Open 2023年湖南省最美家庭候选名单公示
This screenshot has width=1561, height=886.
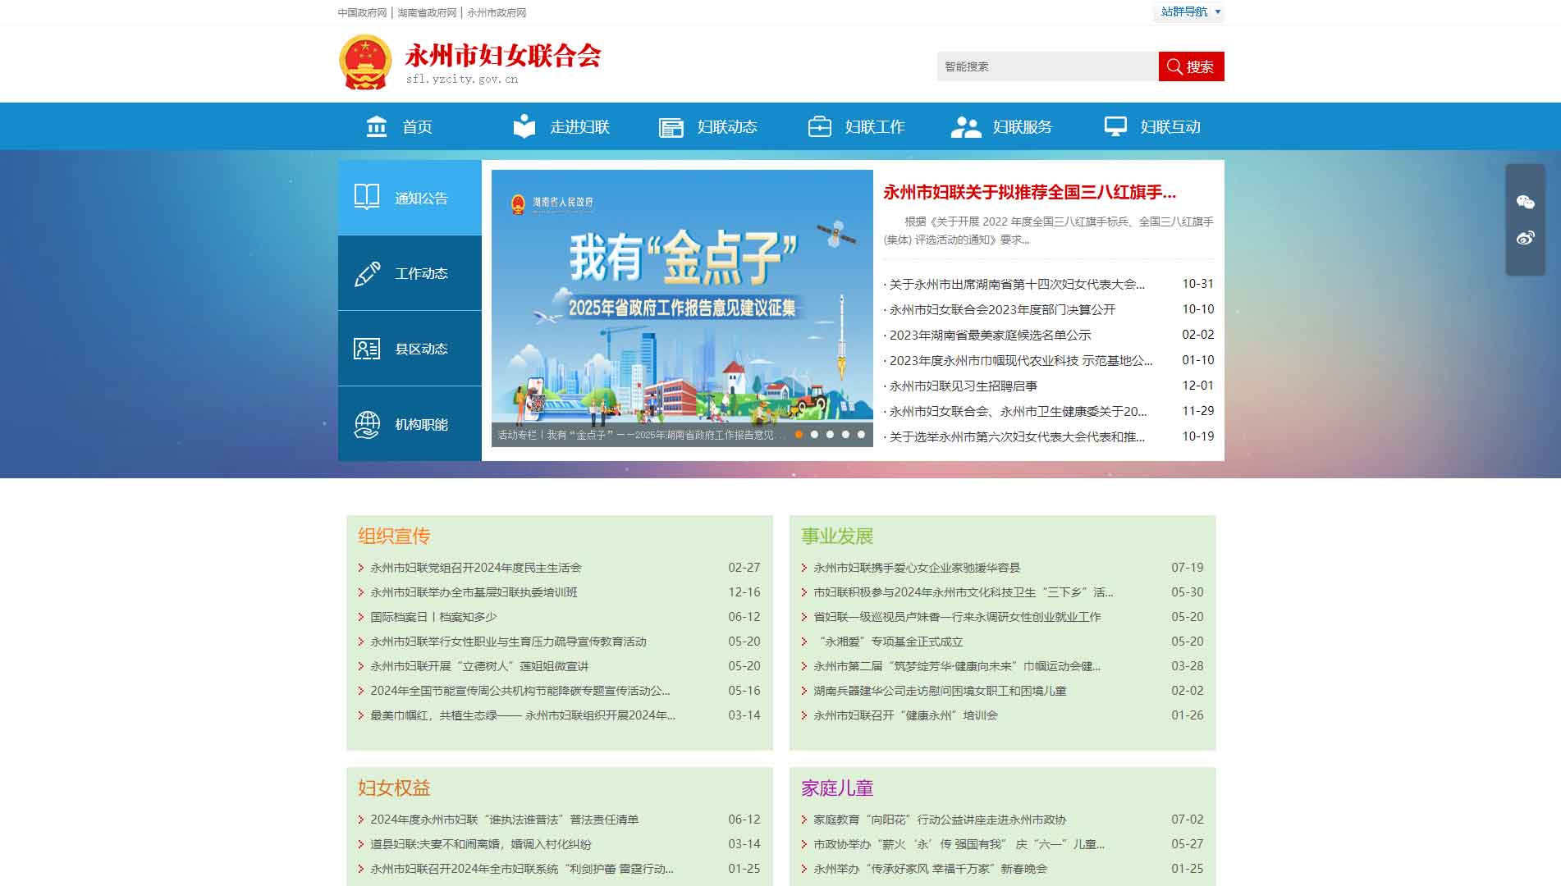(x=990, y=335)
